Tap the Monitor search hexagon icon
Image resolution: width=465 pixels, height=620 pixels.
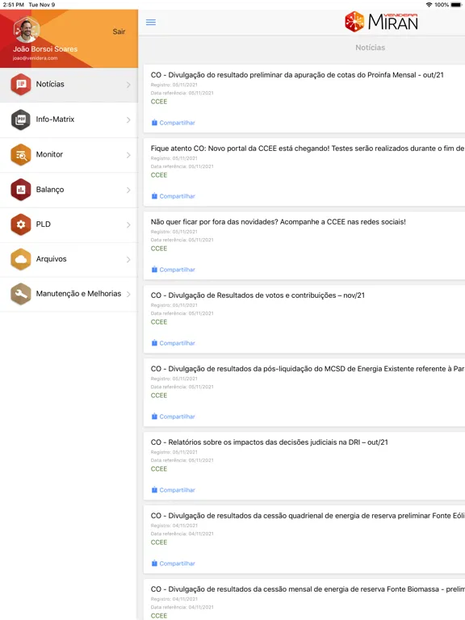[21, 155]
